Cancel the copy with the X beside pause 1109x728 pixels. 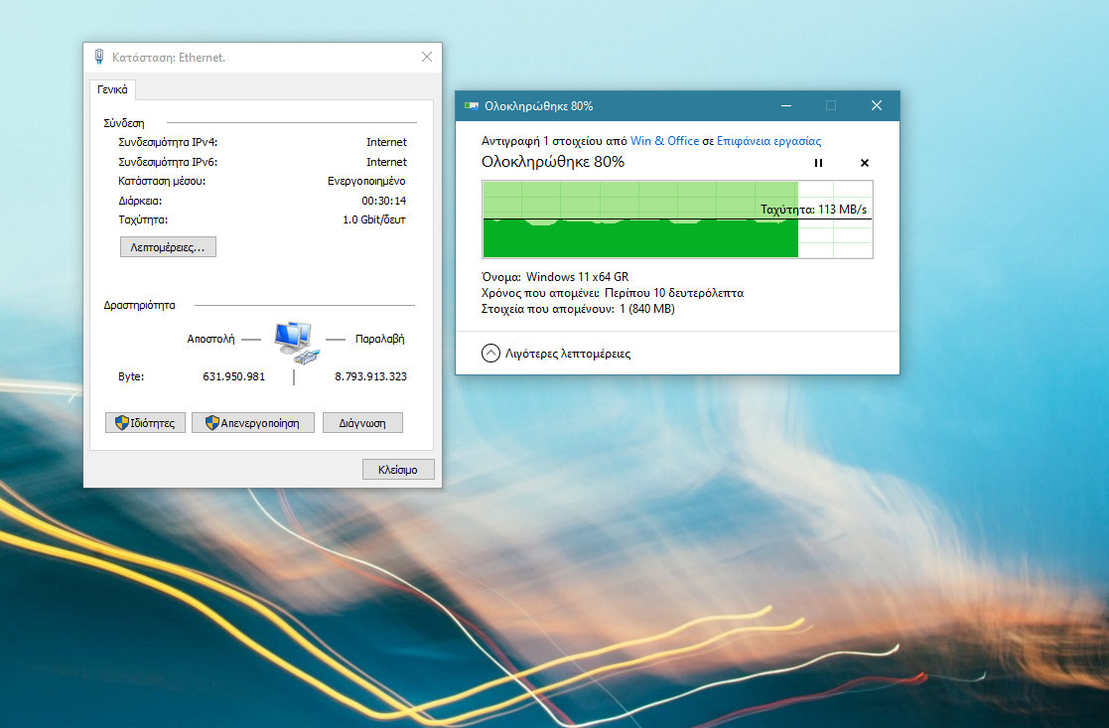865,163
